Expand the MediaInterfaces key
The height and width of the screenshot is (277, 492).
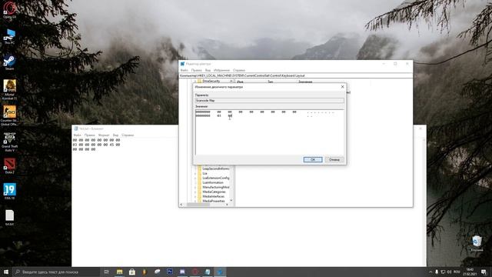coord(195,196)
